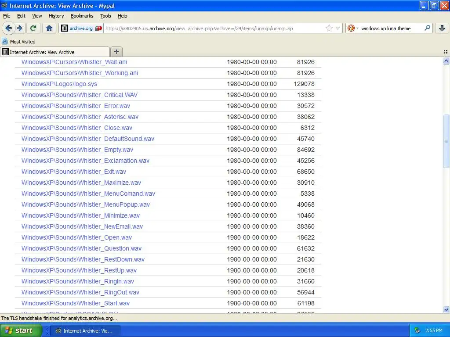Screen dimensions: 450x337
Task: Open the search engine selector dropdown
Action: (352, 28)
